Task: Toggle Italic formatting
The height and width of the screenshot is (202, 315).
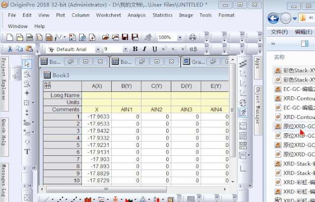Action: (x=144, y=49)
